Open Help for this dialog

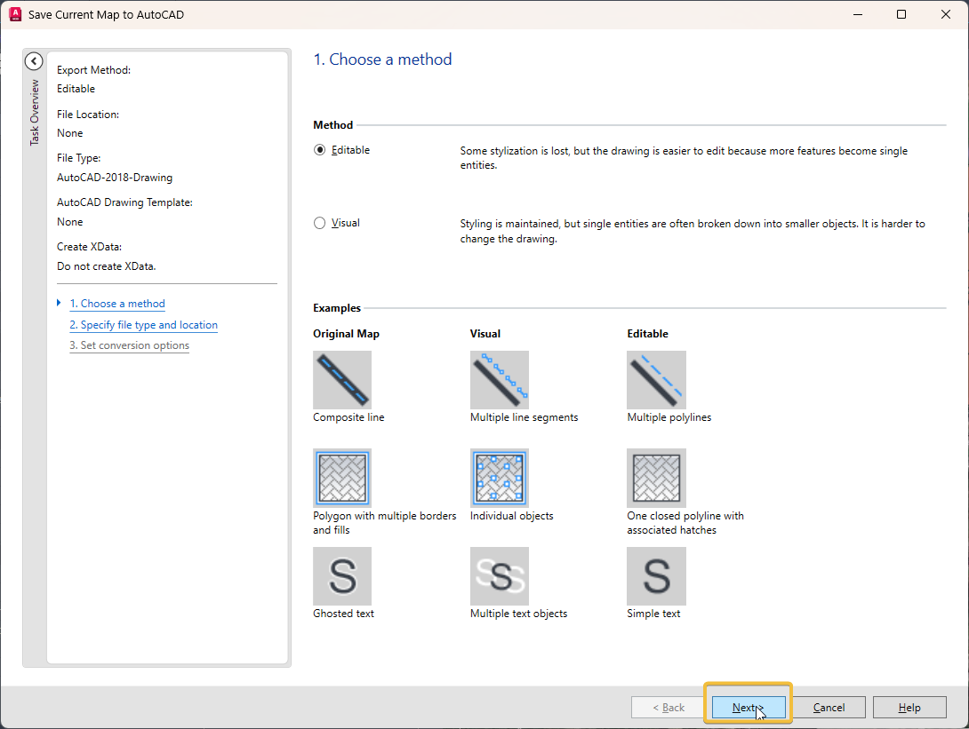909,708
